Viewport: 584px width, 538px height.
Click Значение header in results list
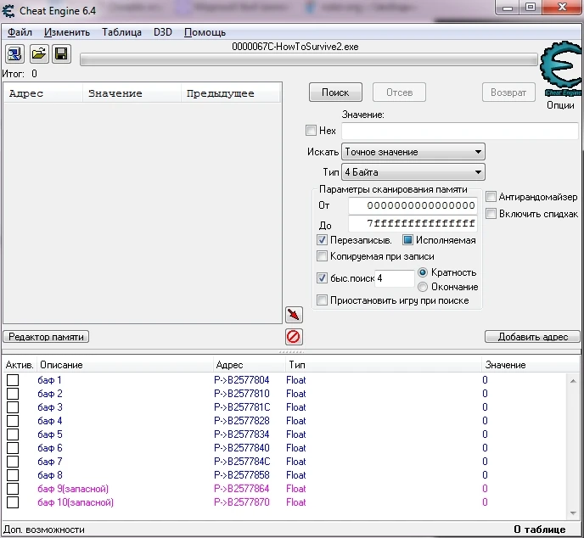132,93
